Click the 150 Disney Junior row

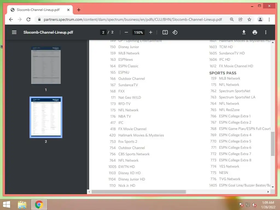pos(124,47)
